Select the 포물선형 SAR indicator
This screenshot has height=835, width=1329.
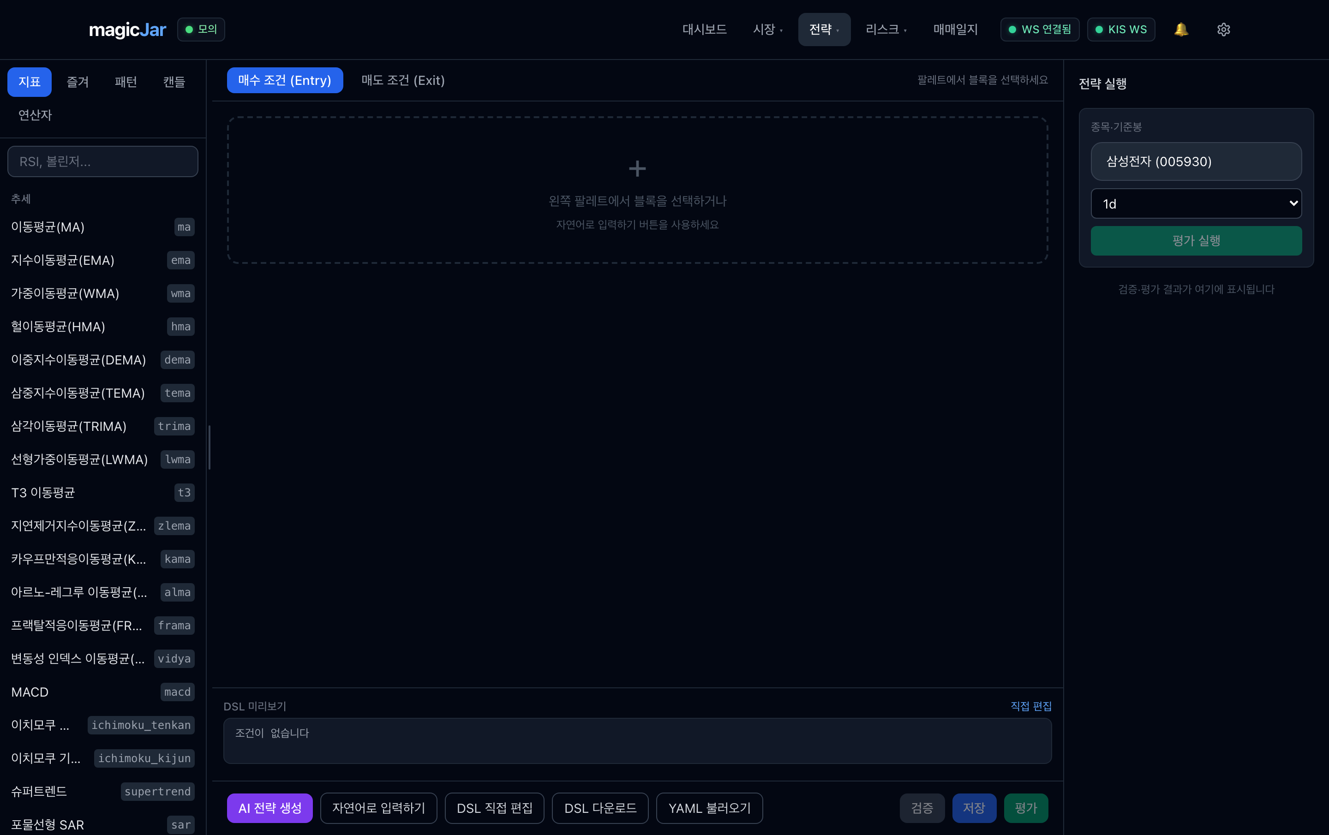[x=102, y=824]
